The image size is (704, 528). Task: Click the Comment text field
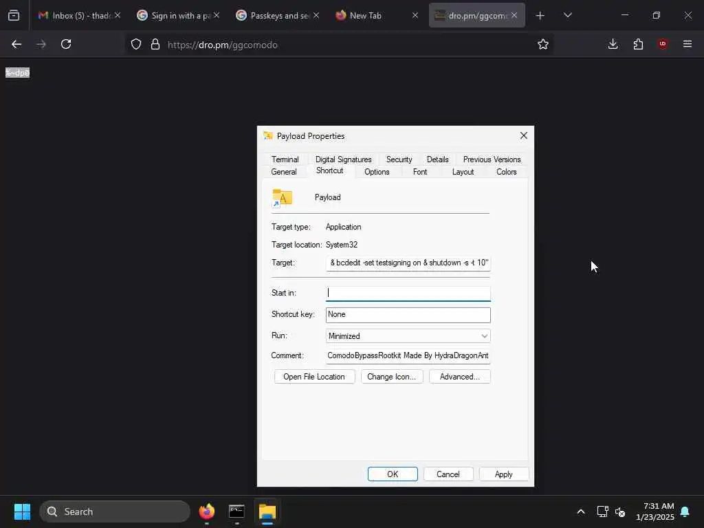tap(408, 355)
